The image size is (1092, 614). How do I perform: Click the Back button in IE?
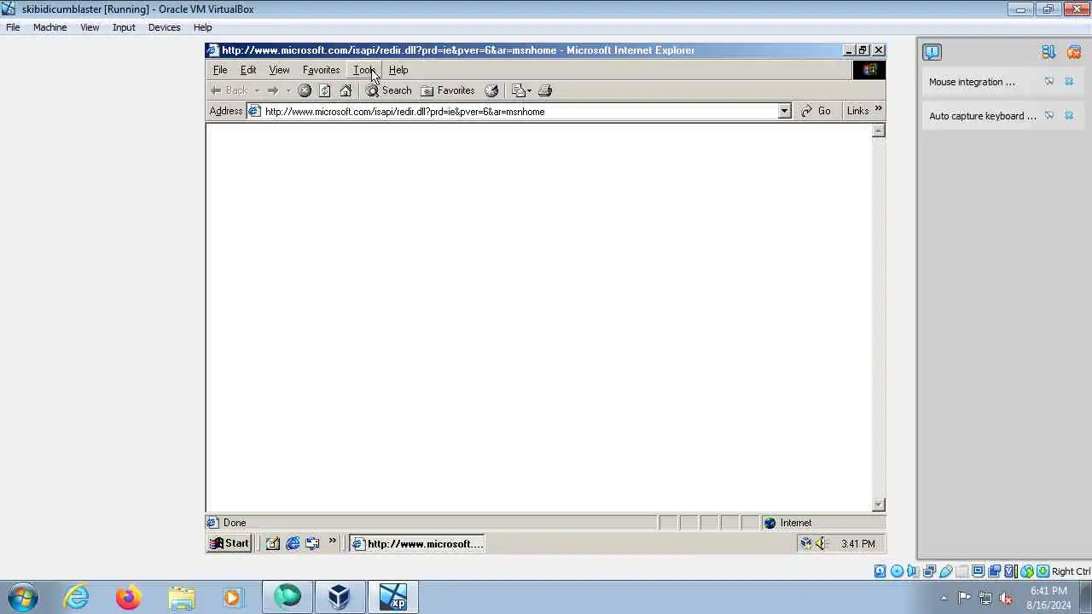(229, 90)
